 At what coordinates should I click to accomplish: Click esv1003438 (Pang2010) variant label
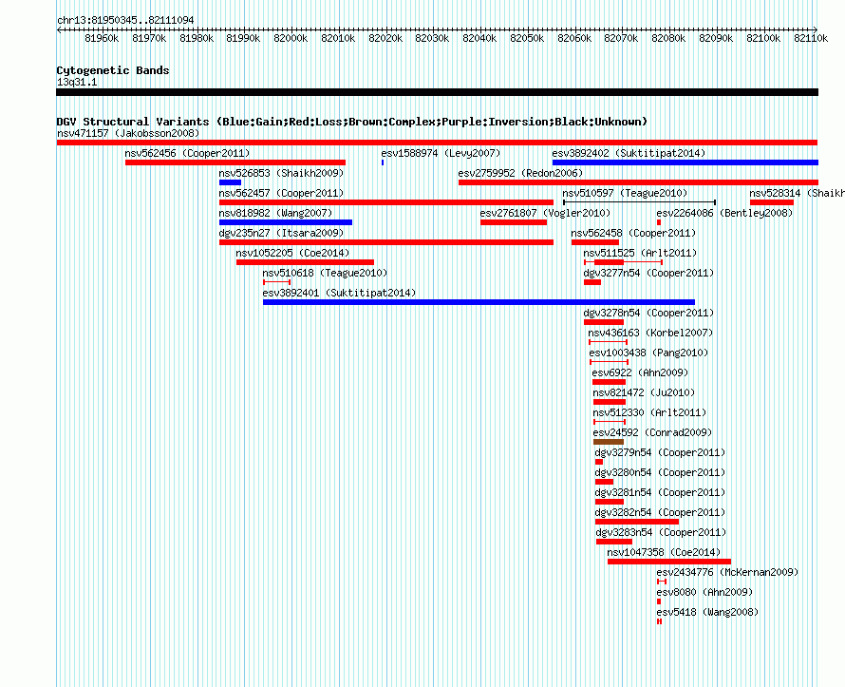(x=648, y=353)
